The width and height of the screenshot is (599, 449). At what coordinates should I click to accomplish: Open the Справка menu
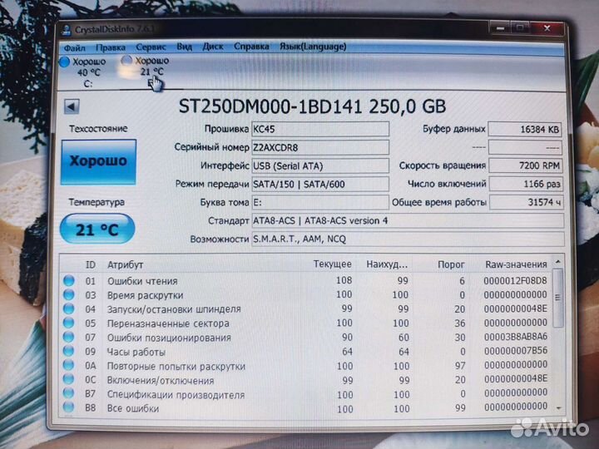(251, 47)
